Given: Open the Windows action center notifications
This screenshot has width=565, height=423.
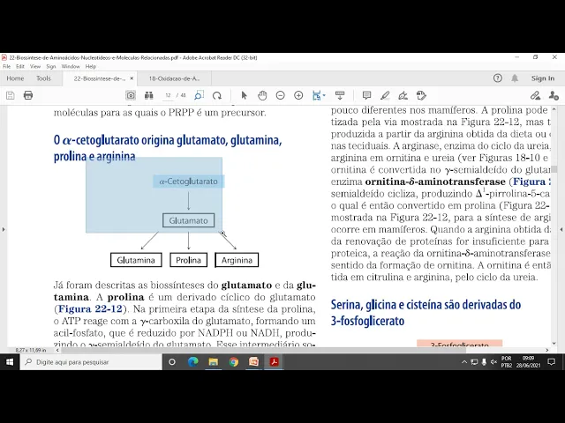Looking at the screenshot, I should point(551,362).
